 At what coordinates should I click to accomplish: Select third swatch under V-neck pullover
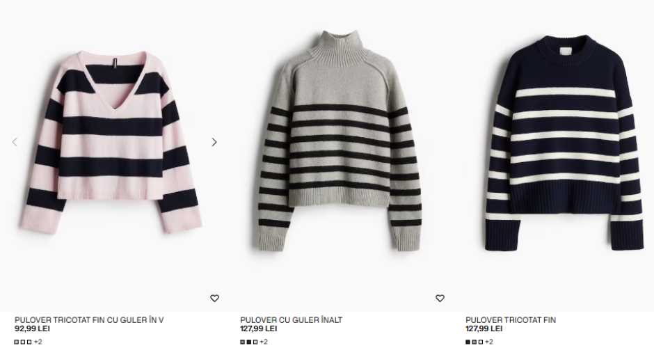click(29, 342)
